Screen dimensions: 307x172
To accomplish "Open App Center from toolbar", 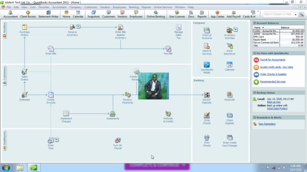I will click(217, 14).
